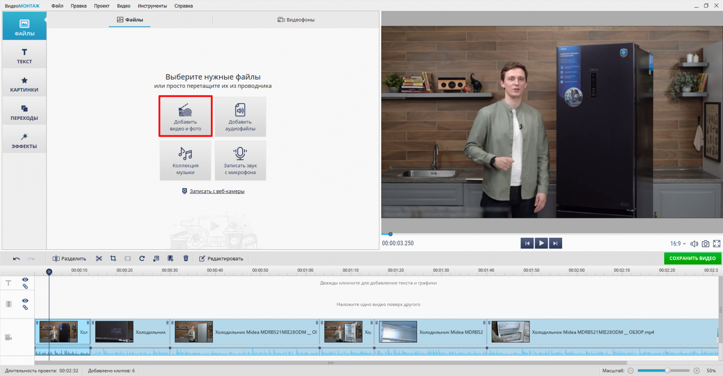This screenshot has width=723, height=376.
Task: Toggle the text track link icon
Action: (x=25, y=287)
